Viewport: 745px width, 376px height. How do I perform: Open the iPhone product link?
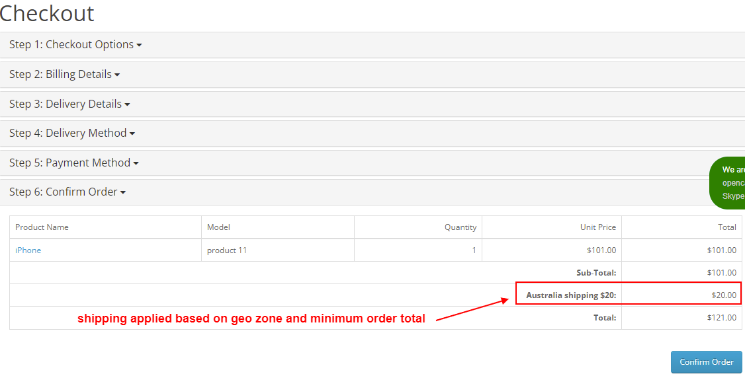point(28,250)
